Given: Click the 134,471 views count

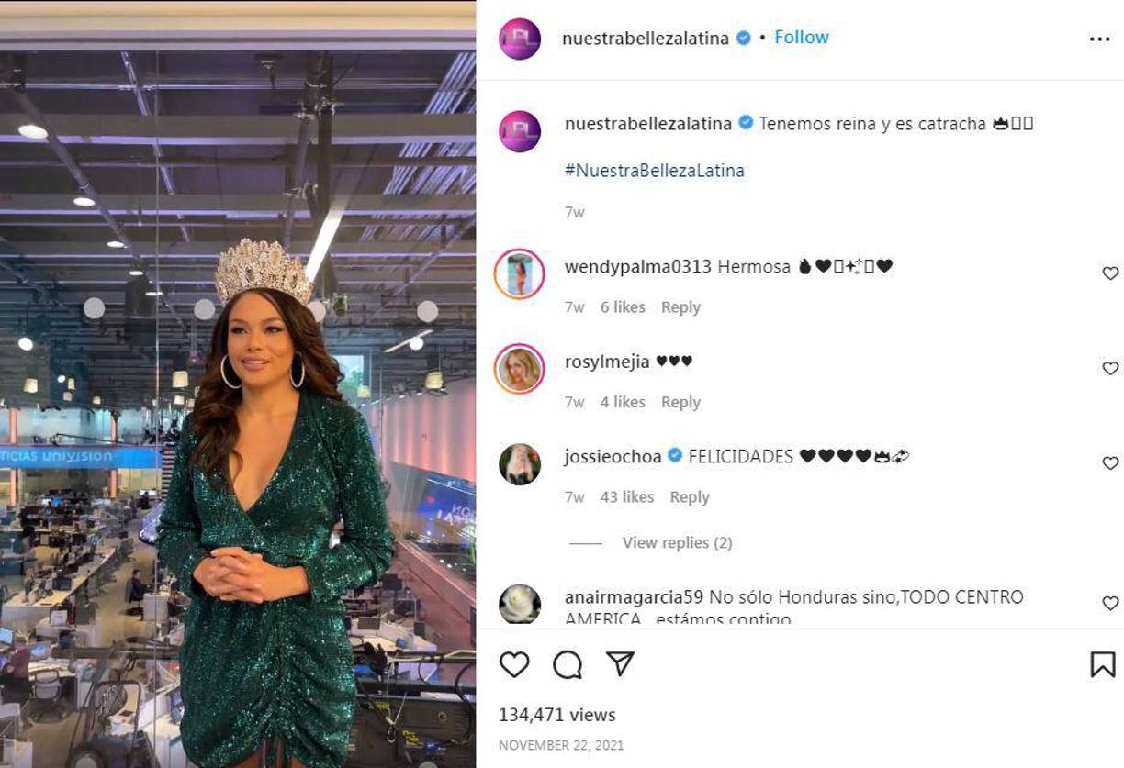Looking at the screenshot, I should pos(556,714).
